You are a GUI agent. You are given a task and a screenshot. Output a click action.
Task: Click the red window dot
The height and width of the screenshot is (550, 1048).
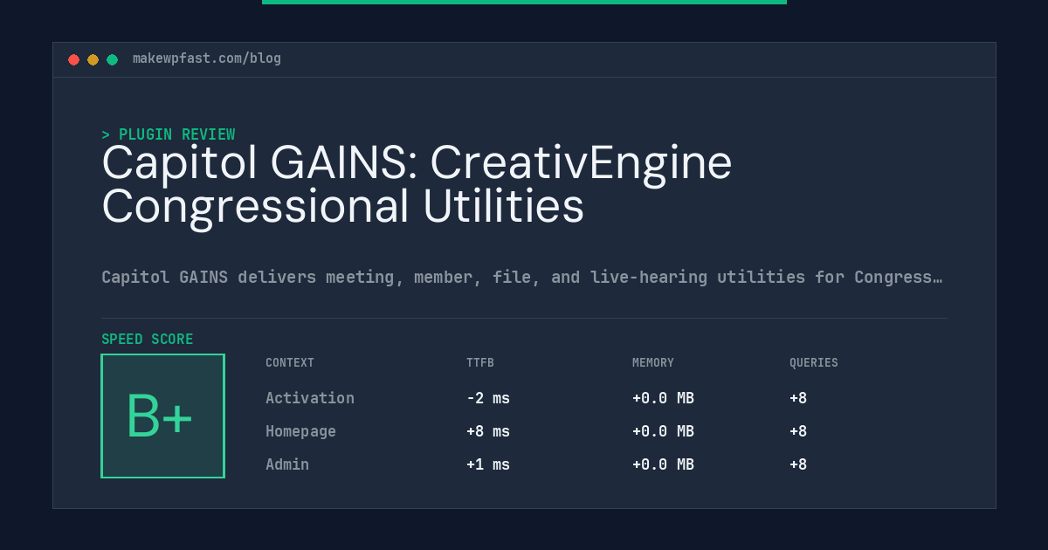74,59
